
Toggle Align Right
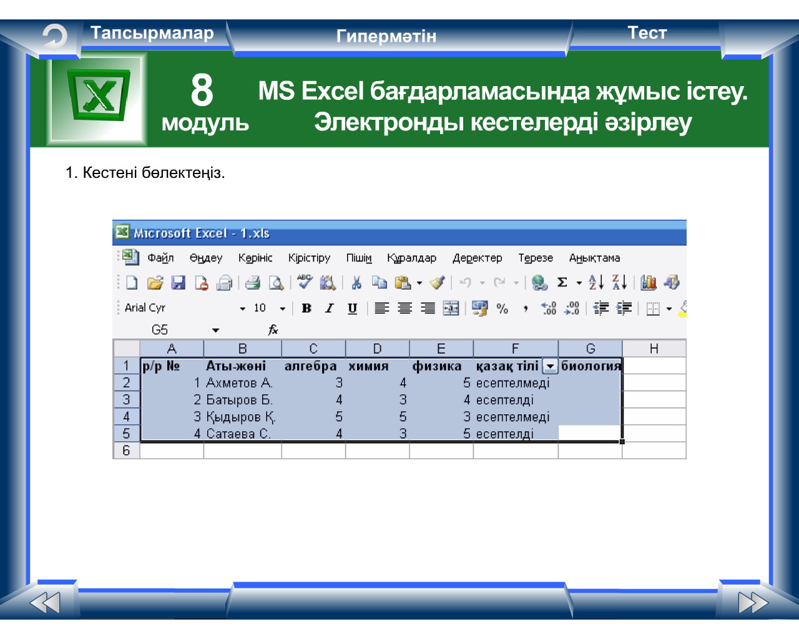pos(428,308)
